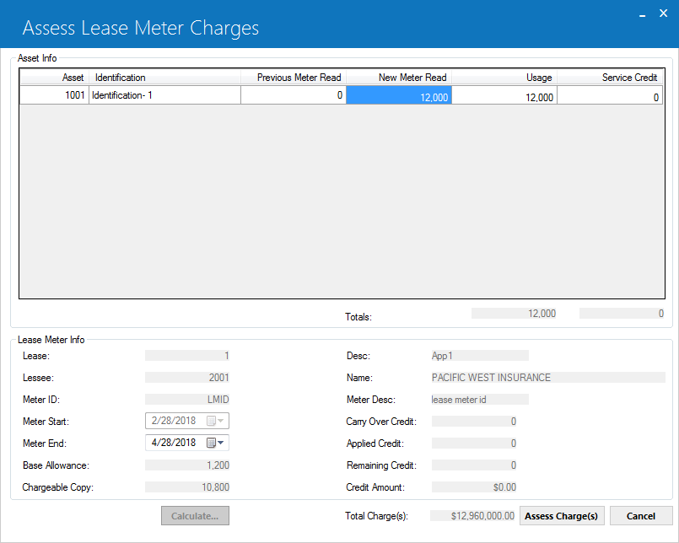Click the Total Charge(s) value $12,960,000.00

pyautogui.click(x=472, y=516)
